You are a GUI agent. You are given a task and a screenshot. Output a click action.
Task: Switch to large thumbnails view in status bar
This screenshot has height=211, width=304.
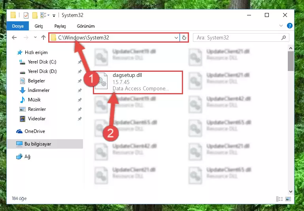pyautogui.click(x=288, y=199)
